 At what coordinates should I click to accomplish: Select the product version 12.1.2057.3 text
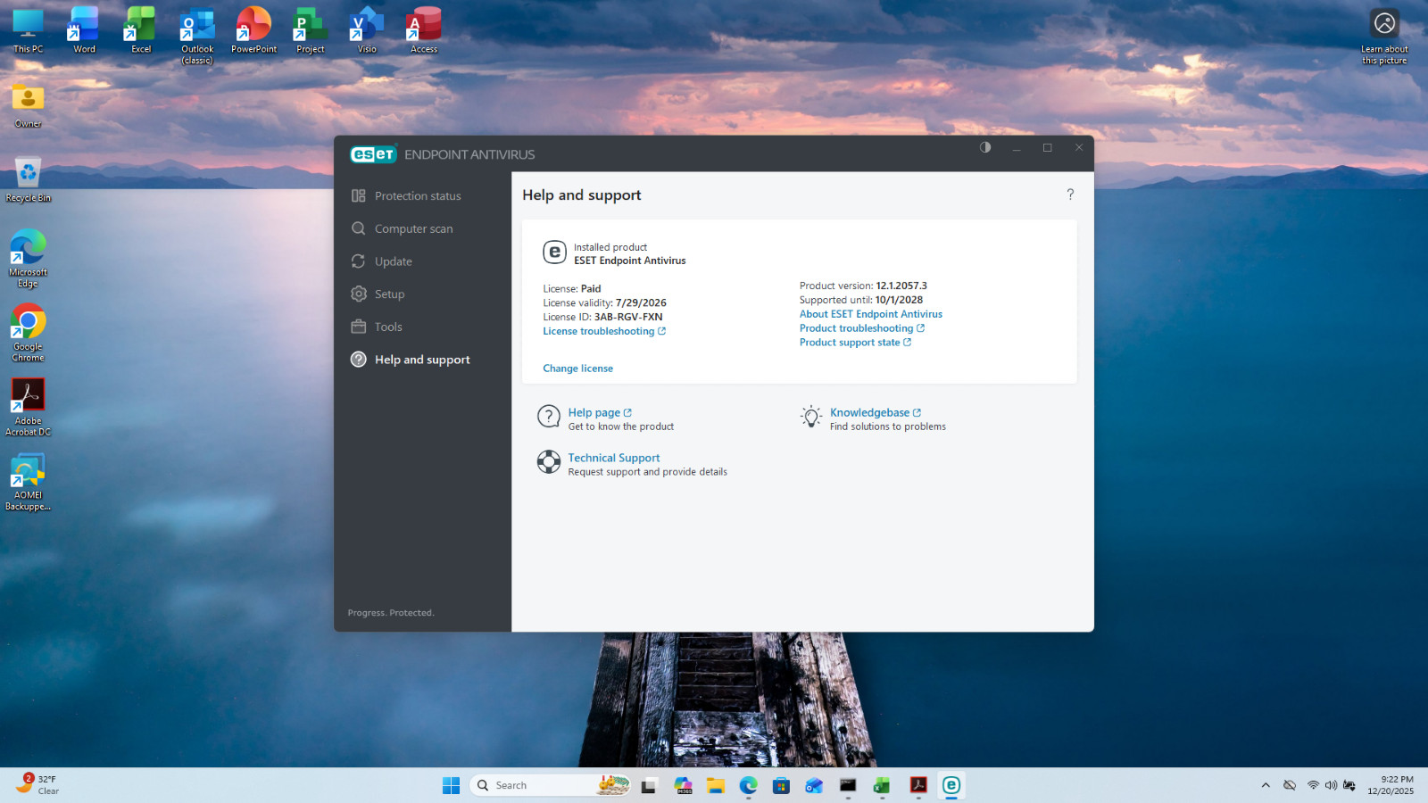pos(901,286)
